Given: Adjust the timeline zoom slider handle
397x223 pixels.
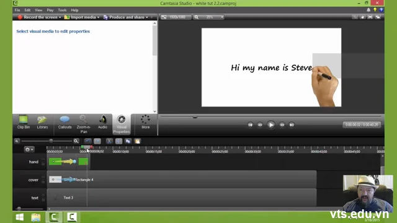Looking at the screenshot, I should [51, 141].
